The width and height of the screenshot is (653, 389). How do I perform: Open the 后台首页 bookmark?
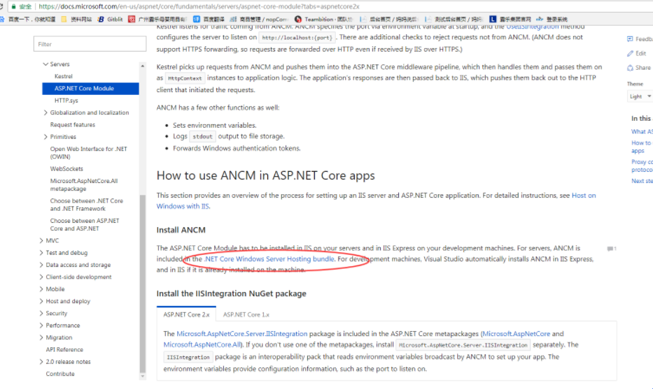[x=388, y=19]
